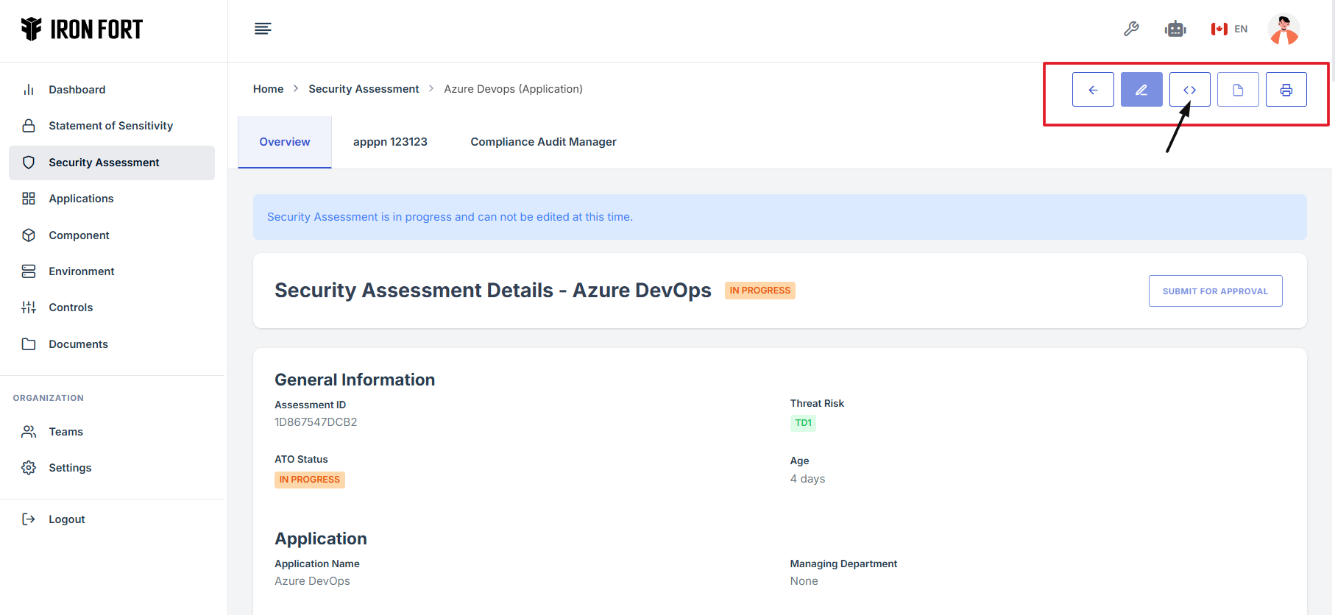The image size is (1335, 615).
Task: Open Settings under Organization
Action: pos(70,468)
